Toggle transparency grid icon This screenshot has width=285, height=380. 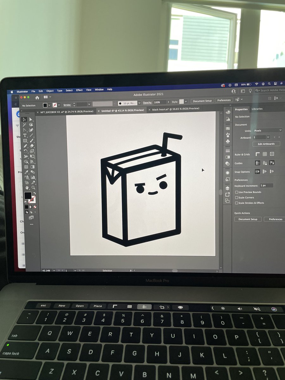pos(272,154)
